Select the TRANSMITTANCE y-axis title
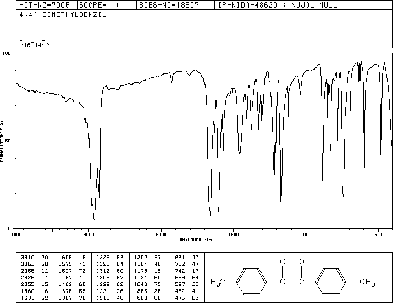 pos(2,141)
